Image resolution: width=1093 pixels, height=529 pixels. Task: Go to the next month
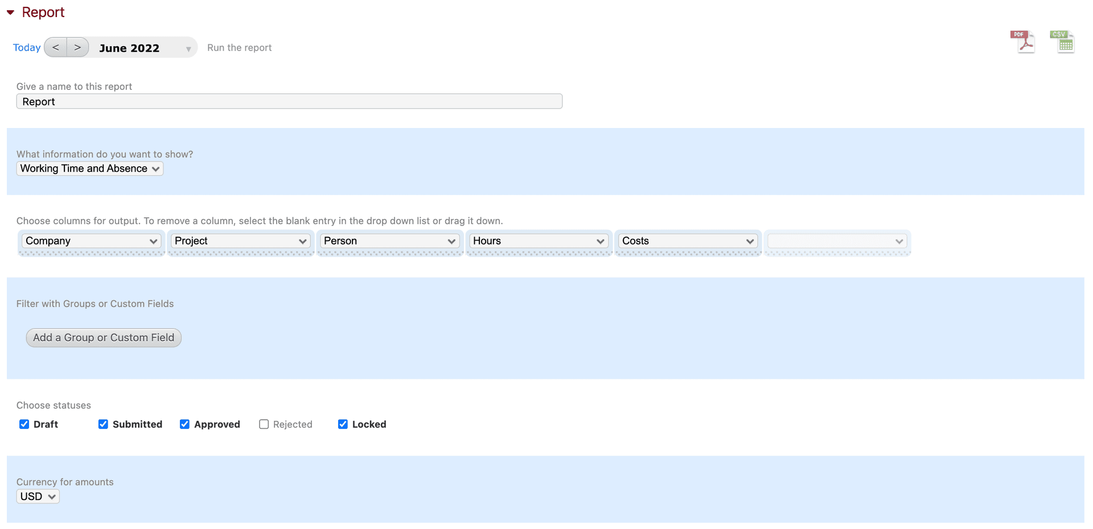point(77,47)
